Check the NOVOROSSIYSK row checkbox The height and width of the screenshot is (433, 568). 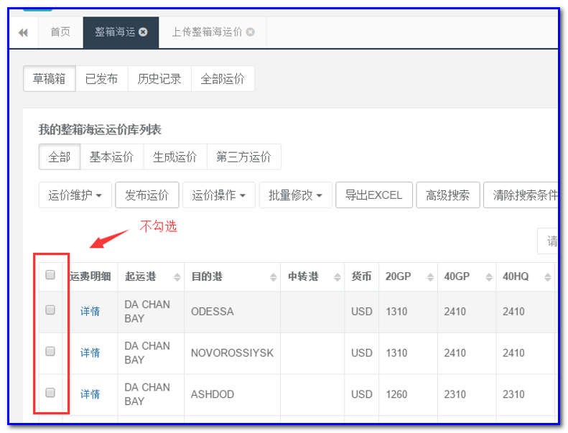click(50, 351)
